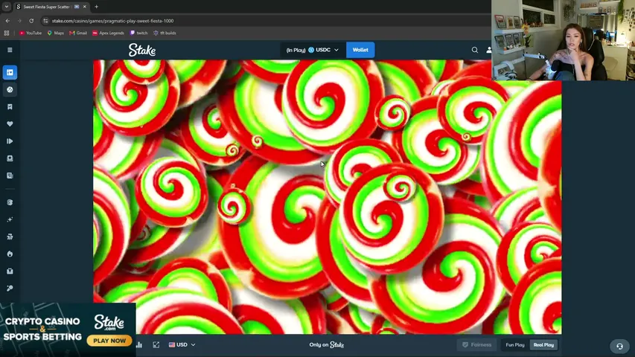Open the Challenges icon in sidebar

point(10,158)
